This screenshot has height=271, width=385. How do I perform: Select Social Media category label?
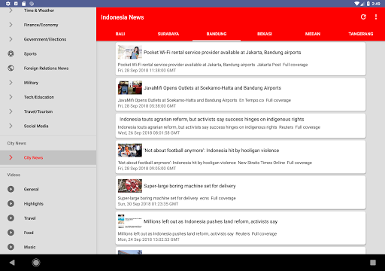click(36, 126)
